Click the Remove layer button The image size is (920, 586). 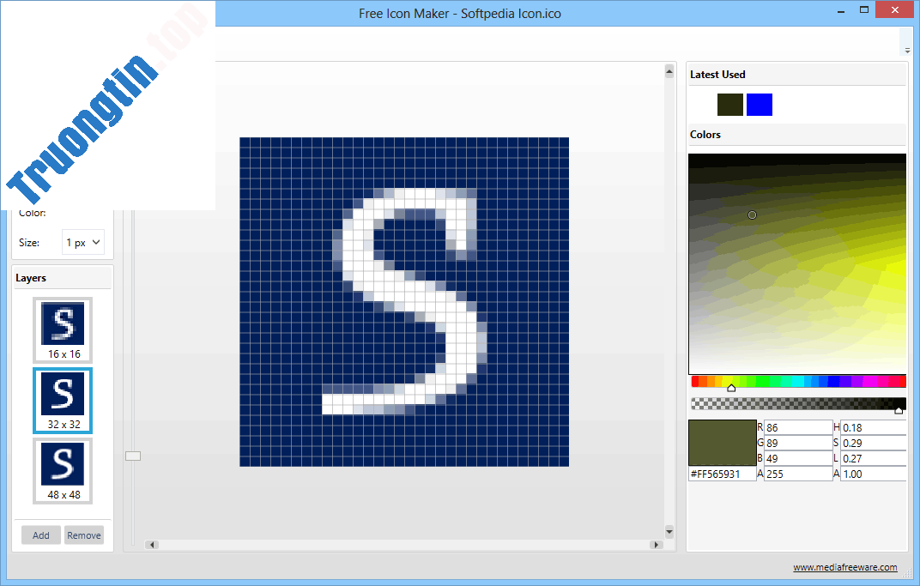84,535
